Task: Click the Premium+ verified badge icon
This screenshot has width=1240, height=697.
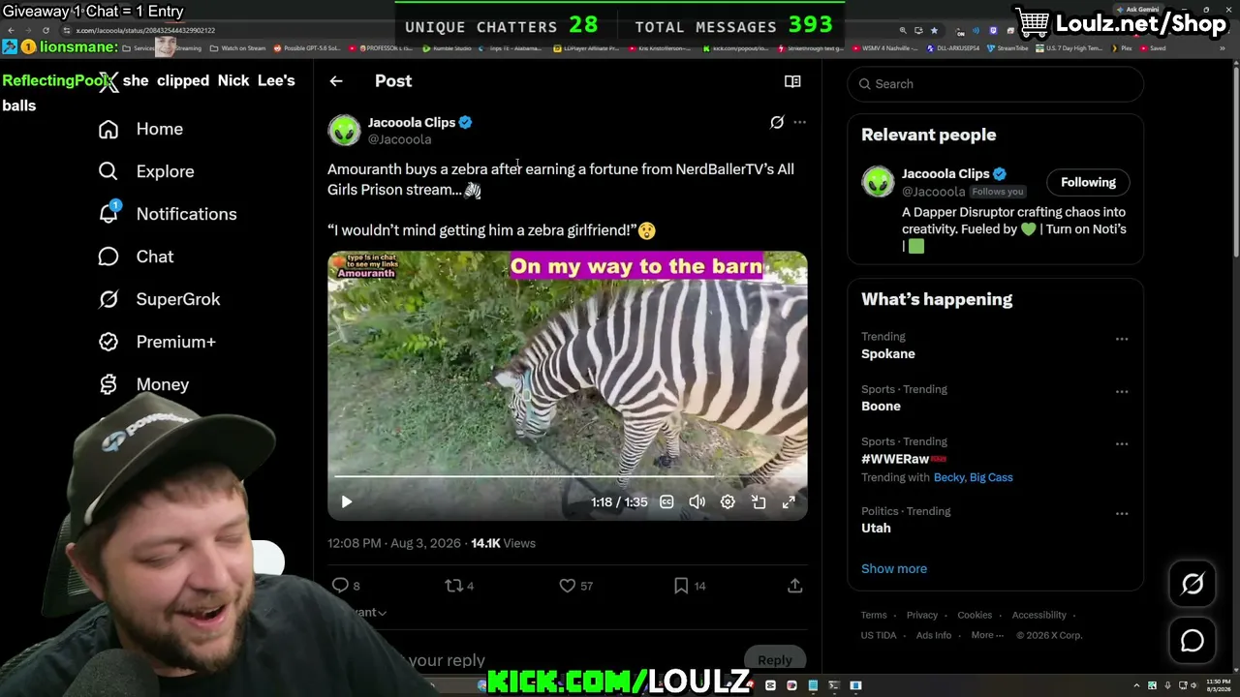Action: pyautogui.click(x=108, y=342)
